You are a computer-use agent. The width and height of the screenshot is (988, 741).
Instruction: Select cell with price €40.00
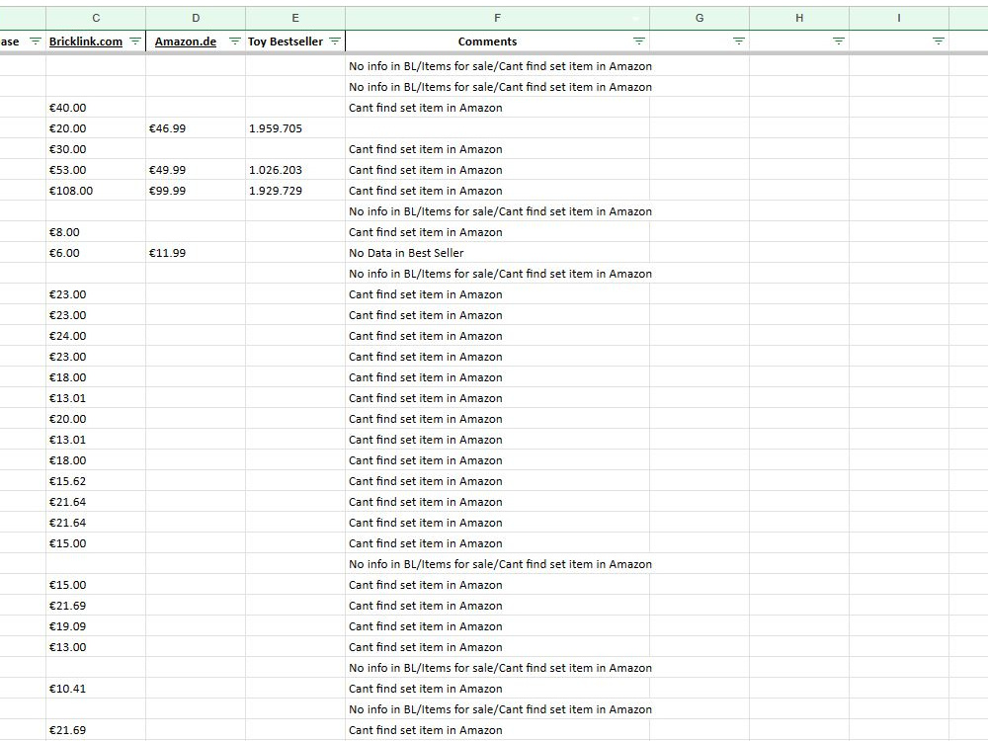point(96,108)
